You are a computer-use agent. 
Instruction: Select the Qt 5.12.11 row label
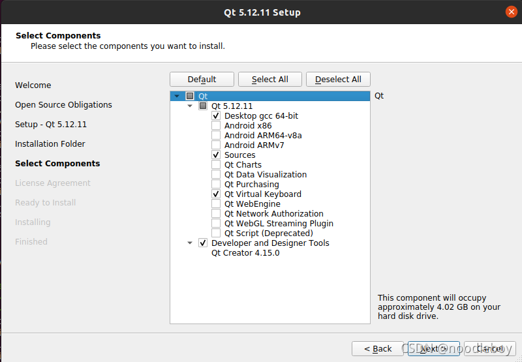[232, 106]
